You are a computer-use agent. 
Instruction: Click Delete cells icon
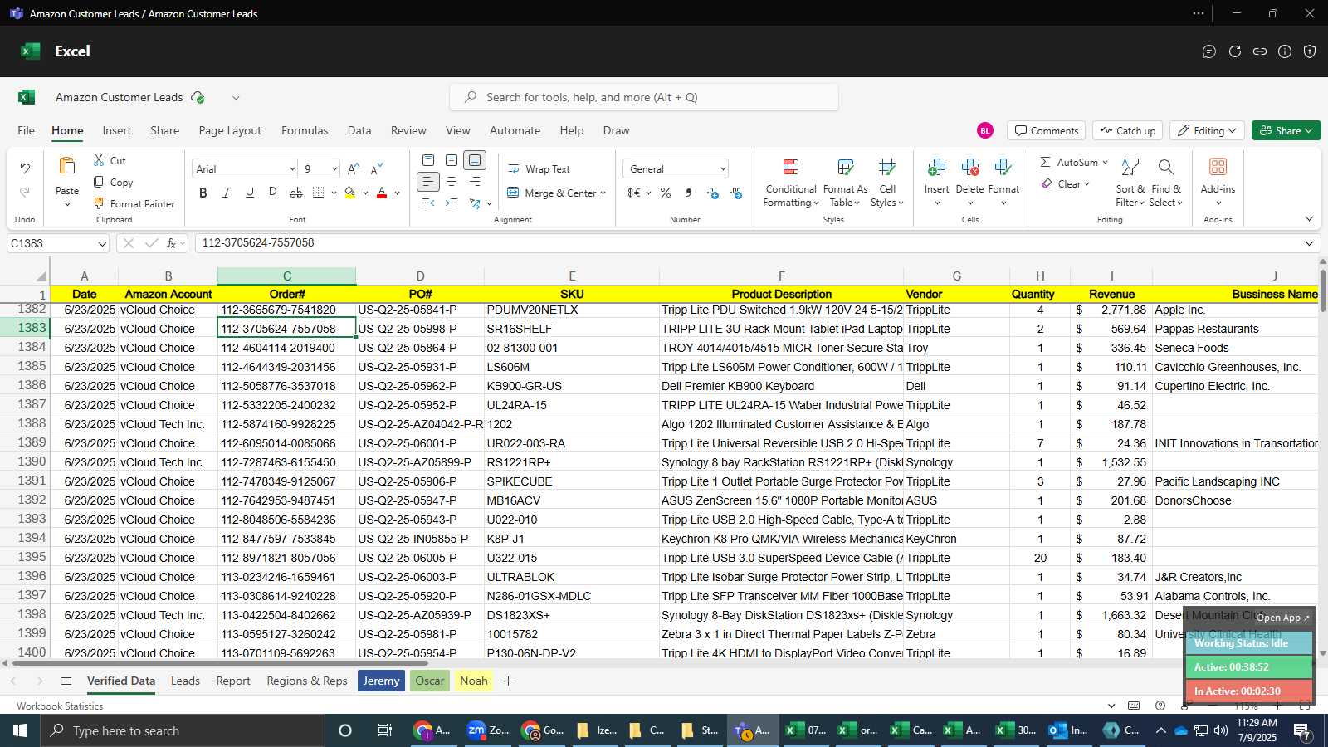pyautogui.click(x=969, y=168)
